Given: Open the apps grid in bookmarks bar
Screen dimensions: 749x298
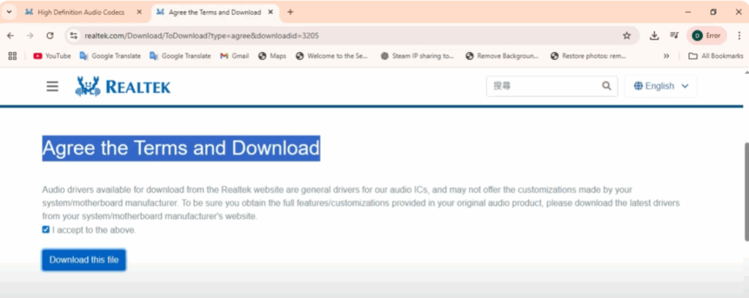Looking at the screenshot, I should point(12,56).
